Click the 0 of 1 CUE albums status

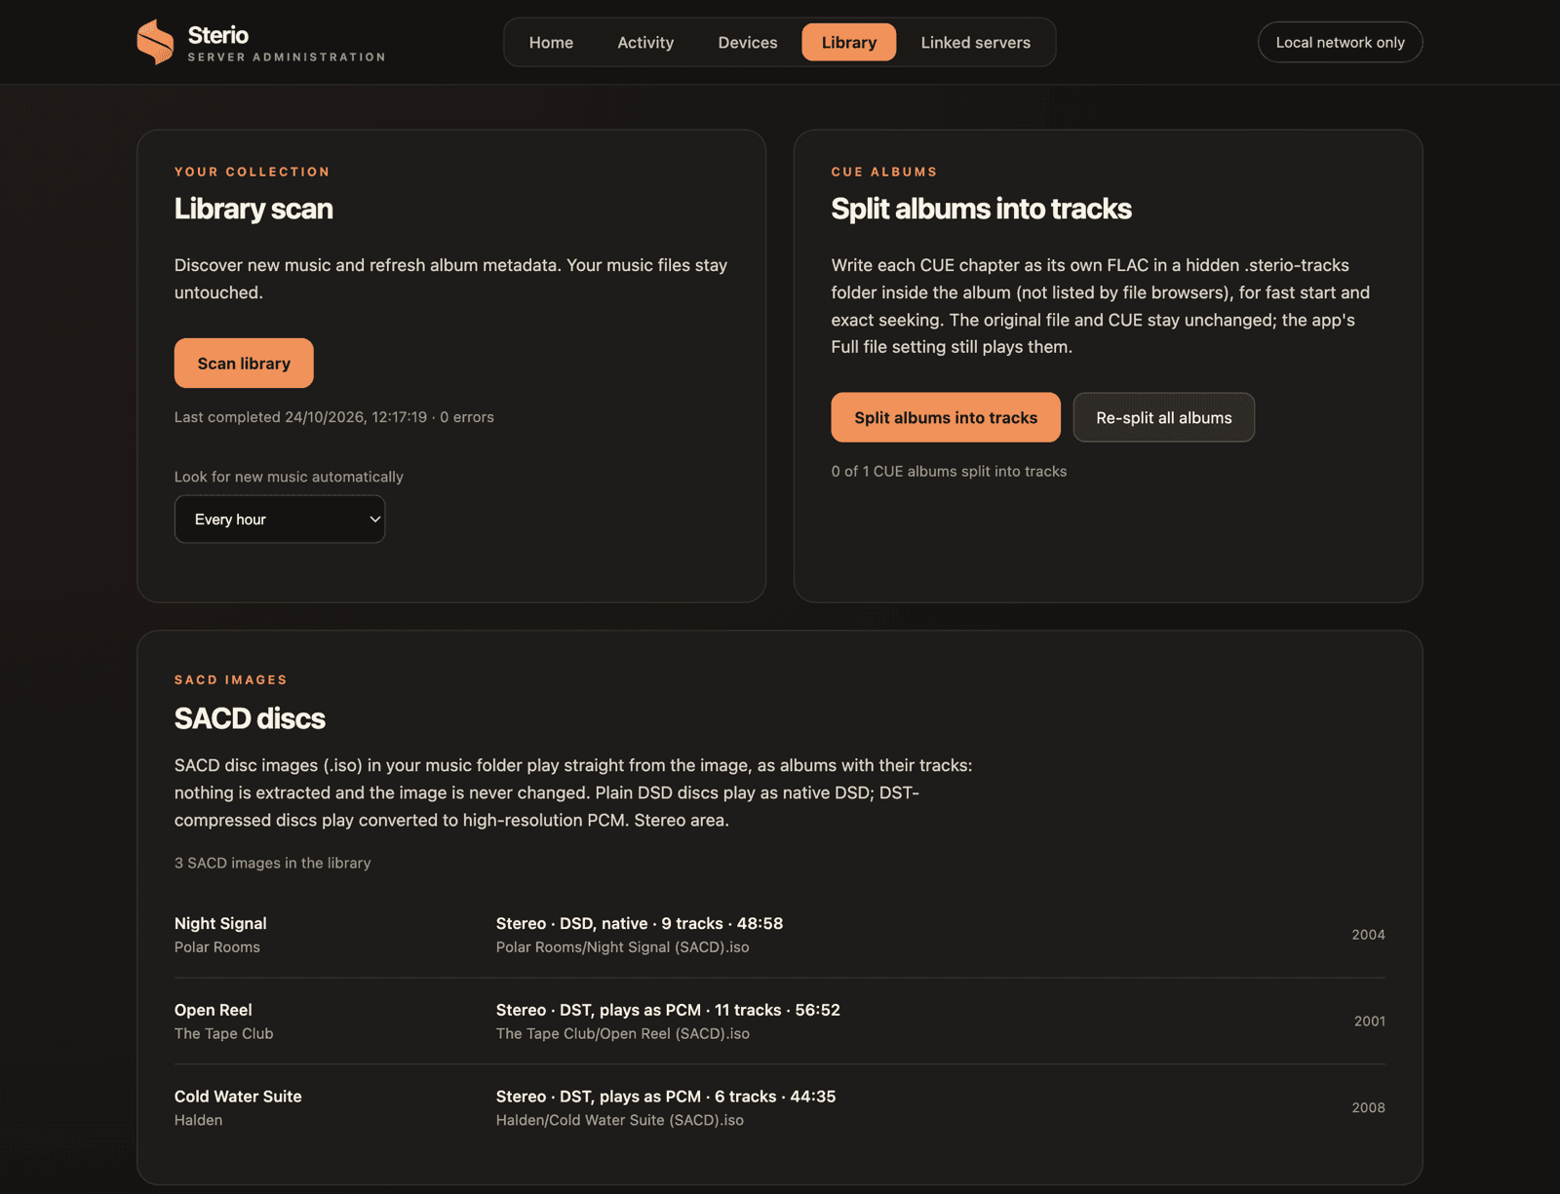pos(949,471)
